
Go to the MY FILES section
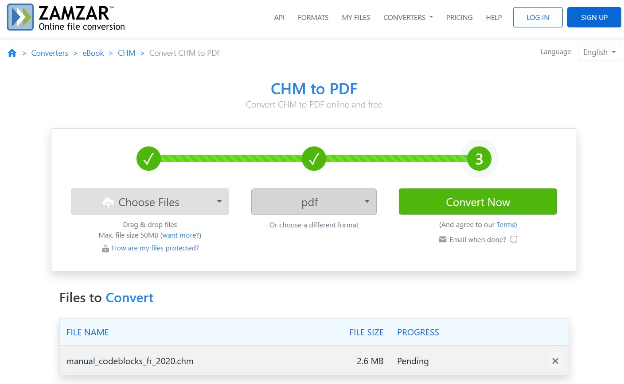[356, 17]
